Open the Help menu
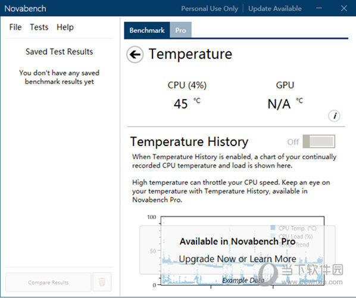This screenshot has width=356, height=298. click(x=65, y=27)
